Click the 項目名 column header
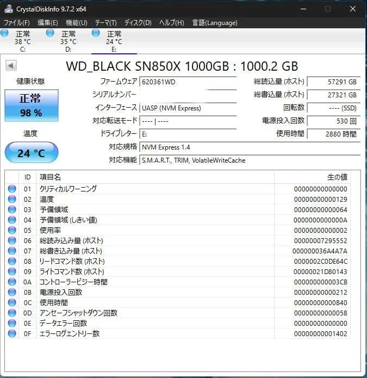367x378 pixels. [x=155, y=177]
